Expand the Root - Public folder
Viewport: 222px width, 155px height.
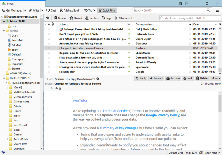8,139
